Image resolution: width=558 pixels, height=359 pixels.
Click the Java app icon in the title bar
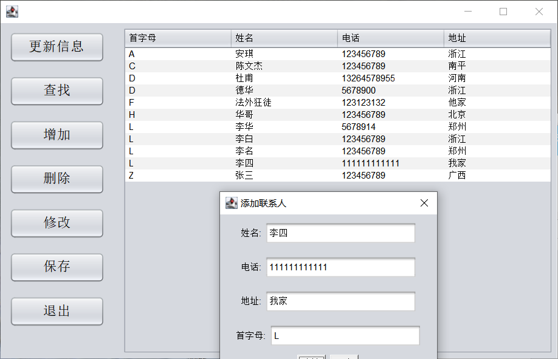point(12,11)
